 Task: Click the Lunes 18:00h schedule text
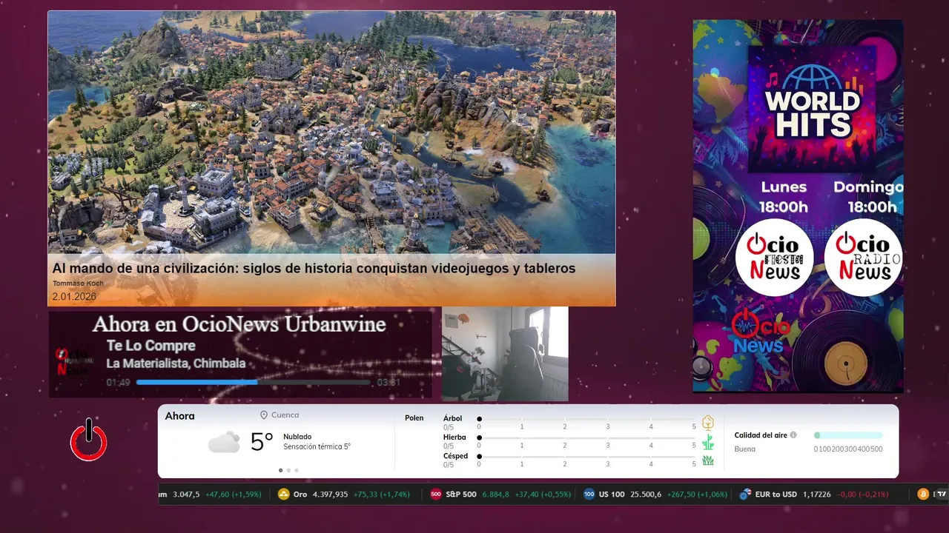pos(784,197)
